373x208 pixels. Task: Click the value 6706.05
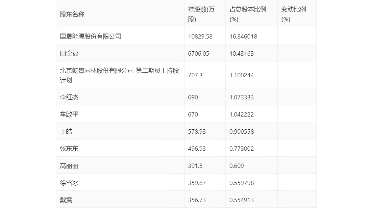point(198,54)
